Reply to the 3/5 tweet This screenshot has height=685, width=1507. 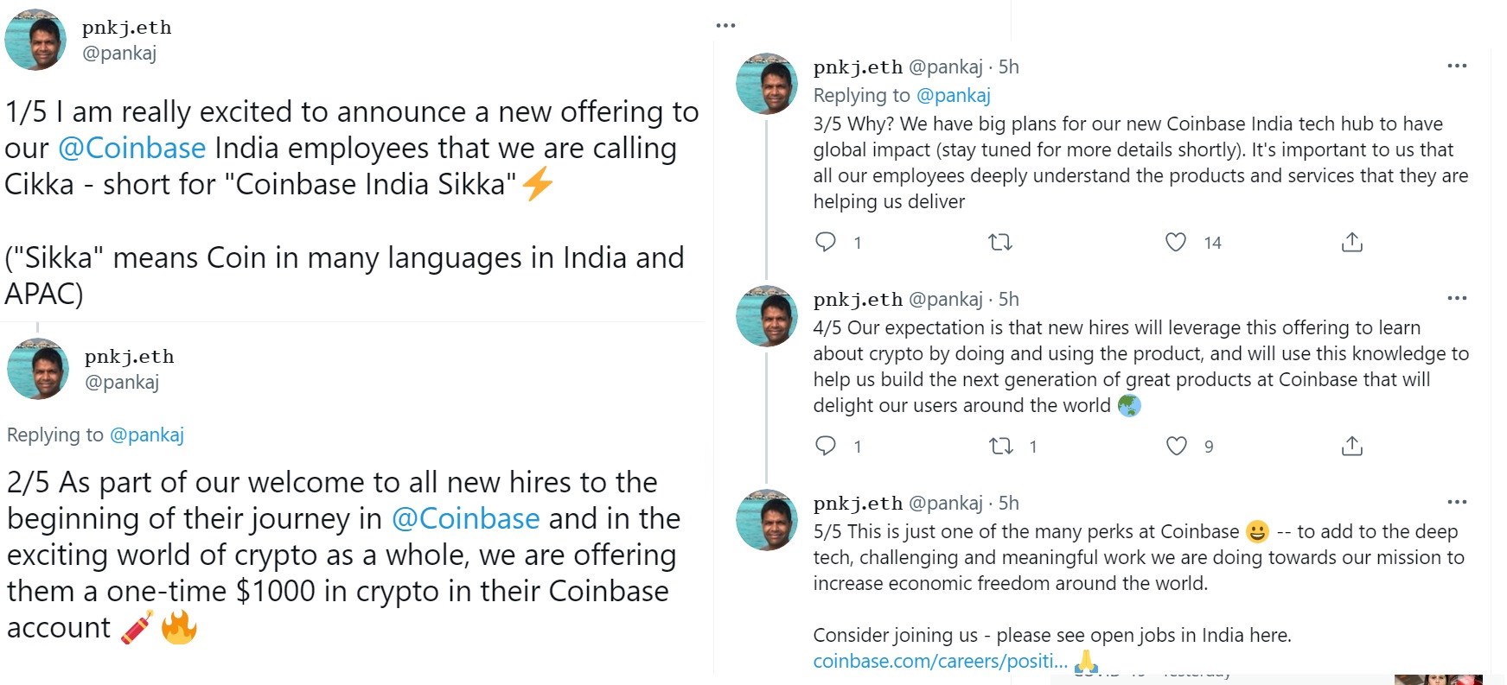coord(826,242)
